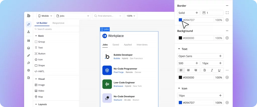Add another border color with plus-circle icon
The width and height of the screenshot is (257, 107).
pos(227,20)
